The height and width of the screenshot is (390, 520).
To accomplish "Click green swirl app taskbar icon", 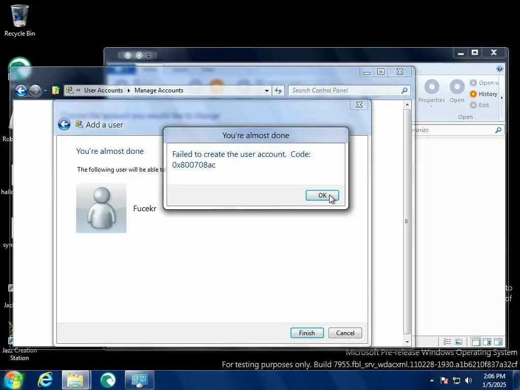I will 108,380.
